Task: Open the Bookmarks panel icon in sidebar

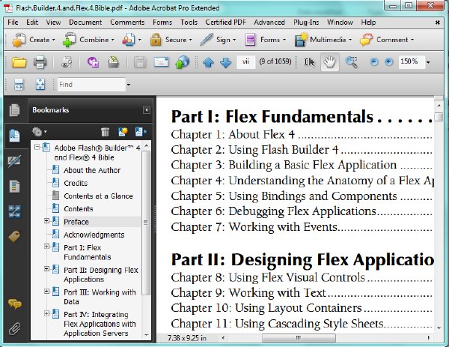Action: tap(15, 136)
